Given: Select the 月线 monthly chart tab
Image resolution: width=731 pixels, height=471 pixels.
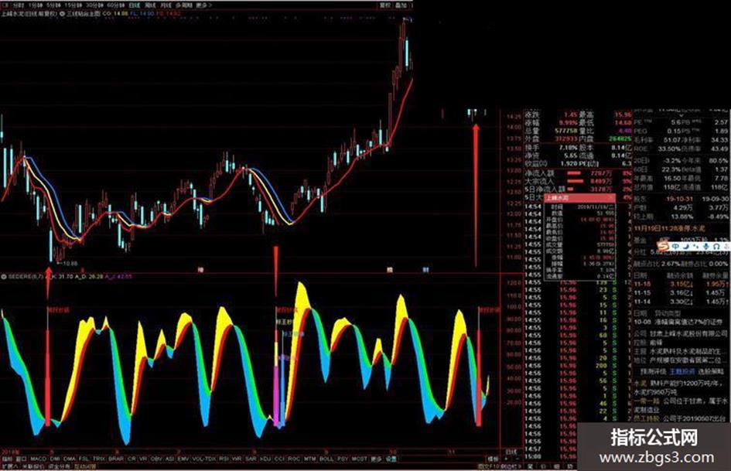Looking at the screenshot, I should [166, 5].
